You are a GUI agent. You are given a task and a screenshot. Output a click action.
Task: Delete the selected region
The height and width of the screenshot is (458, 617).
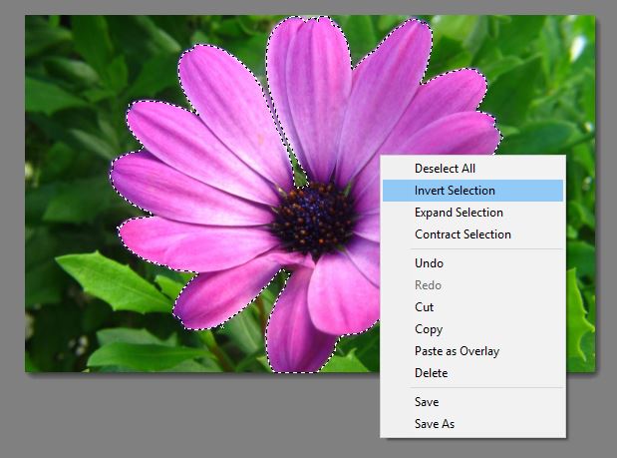[472, 373]
